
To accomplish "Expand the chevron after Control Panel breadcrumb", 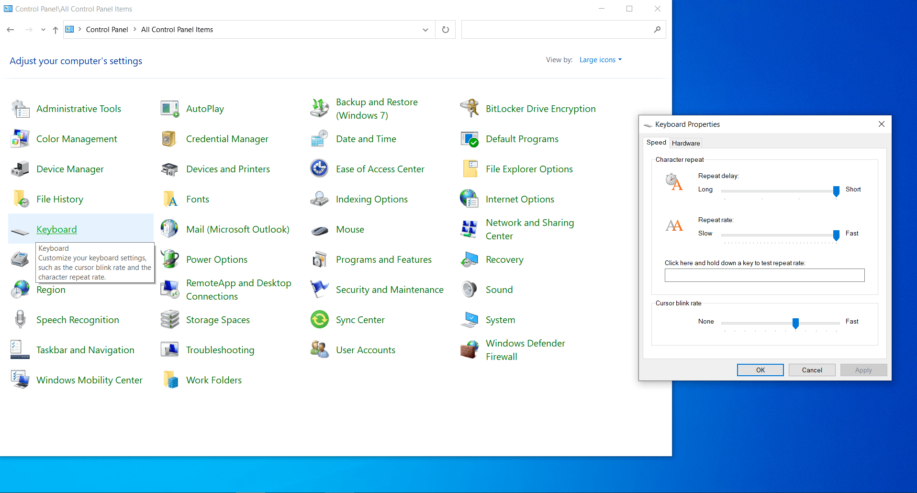I will pos(135,30).
